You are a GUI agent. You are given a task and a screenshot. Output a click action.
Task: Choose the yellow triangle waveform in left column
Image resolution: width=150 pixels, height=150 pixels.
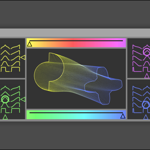coord(5,52)
